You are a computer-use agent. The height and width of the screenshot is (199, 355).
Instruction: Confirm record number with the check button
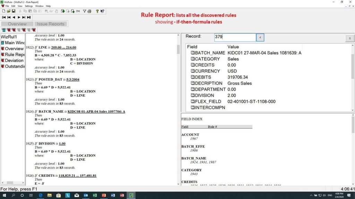click(260, 37)
